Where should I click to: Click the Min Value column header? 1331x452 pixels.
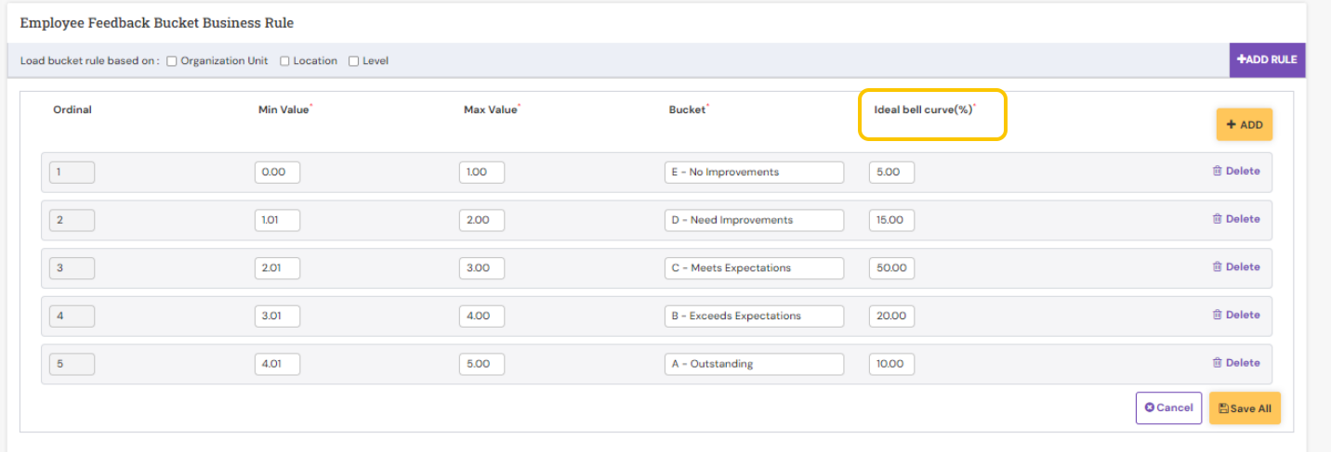[x=284, y=110]
